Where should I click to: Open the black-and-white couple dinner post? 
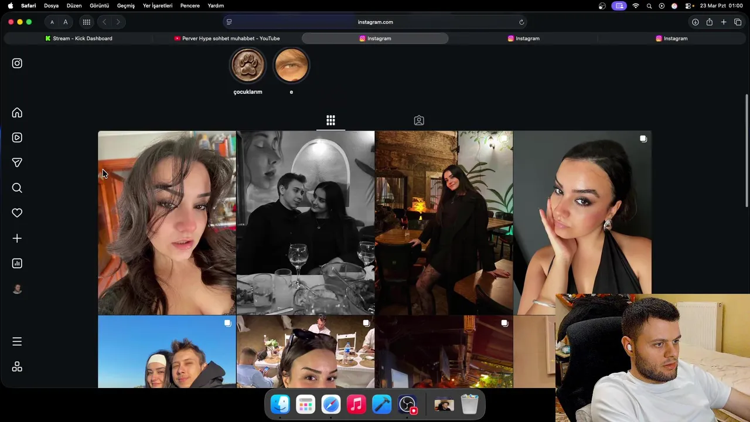[x=305, y=223]
